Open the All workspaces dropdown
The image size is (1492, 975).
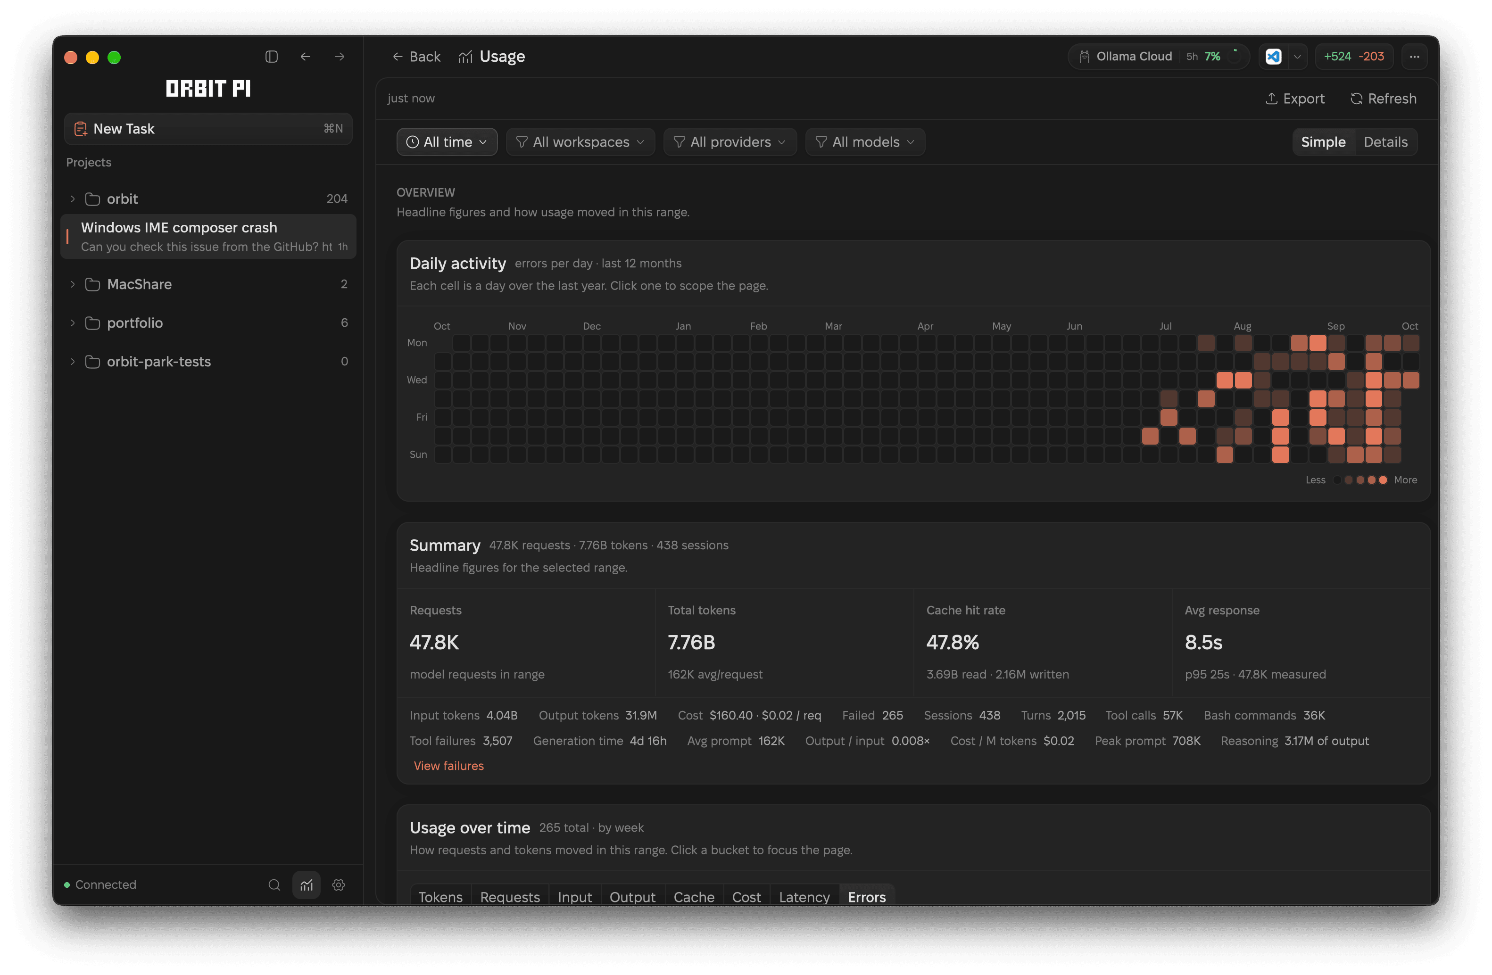580,142
